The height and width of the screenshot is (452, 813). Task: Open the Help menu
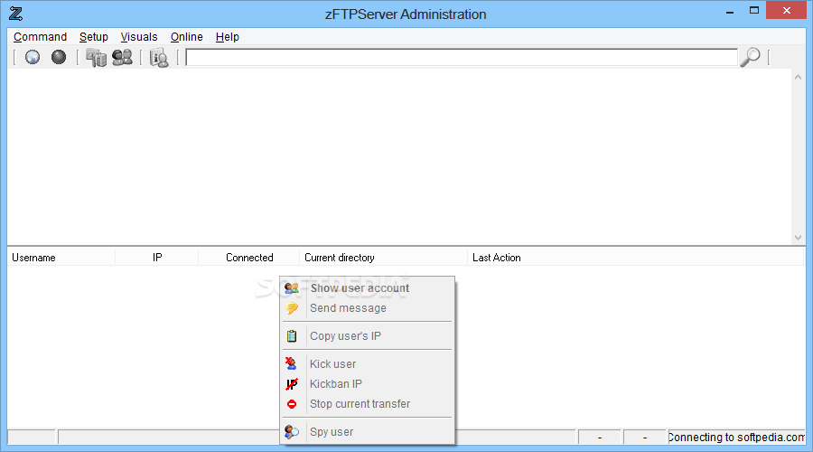[227, 37]
